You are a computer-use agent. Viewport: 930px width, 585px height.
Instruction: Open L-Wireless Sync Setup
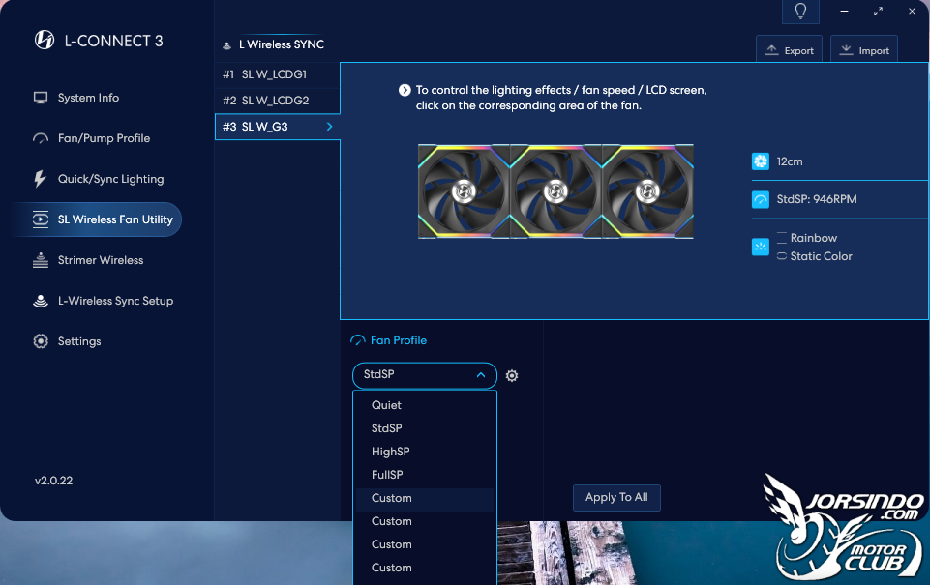click(x=115, y=301)
